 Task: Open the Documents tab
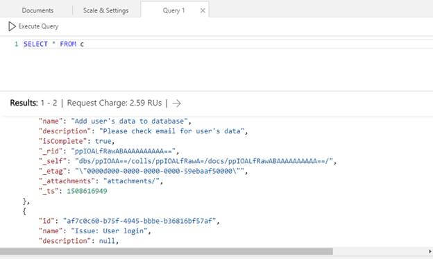pos(37,10)
